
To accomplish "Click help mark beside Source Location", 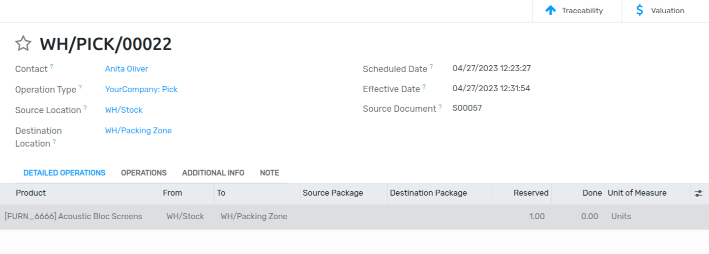I will click(85, 107).
